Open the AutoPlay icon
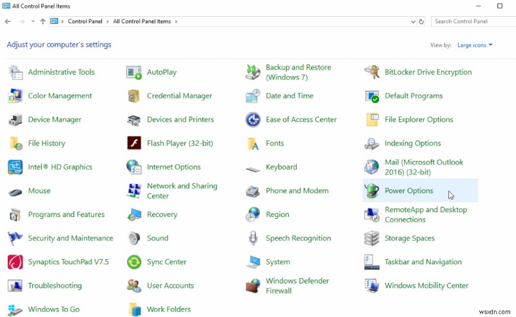This screenshot has width=516, height=317. [x=134, y=72]
